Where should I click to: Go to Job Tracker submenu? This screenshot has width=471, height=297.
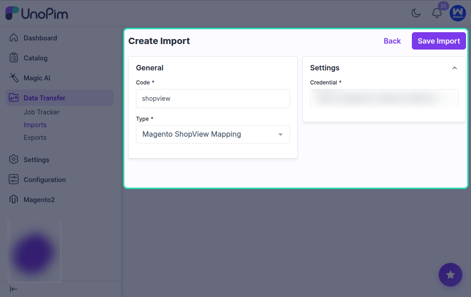41,112
